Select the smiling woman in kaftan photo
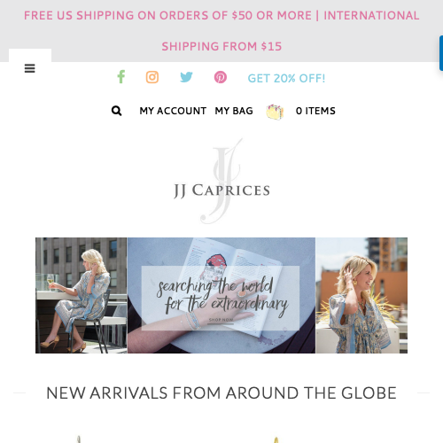 pyautogui.click(x=361, y=295)
